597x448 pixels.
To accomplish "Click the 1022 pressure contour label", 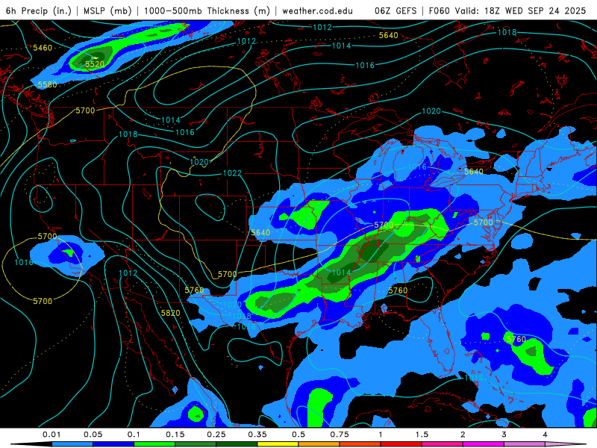I will pyautogui.click(x=232, y=173).
